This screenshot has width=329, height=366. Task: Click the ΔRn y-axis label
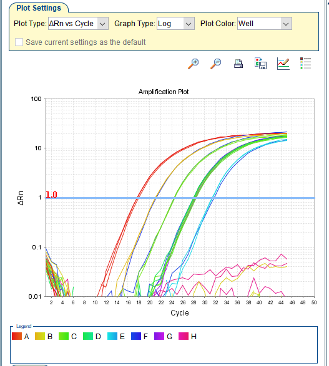(x=21, y=198)
